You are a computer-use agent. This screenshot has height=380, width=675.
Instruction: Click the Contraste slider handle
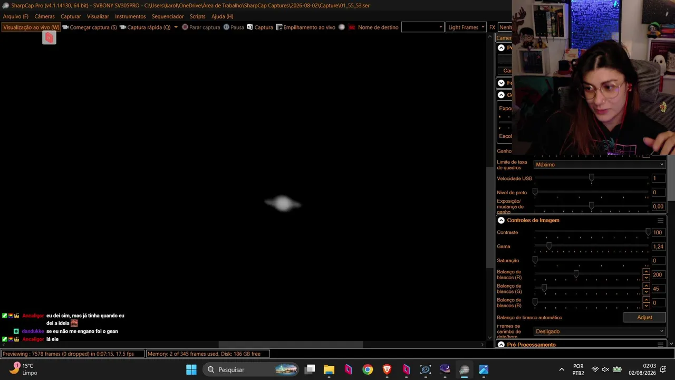[648, 232]
